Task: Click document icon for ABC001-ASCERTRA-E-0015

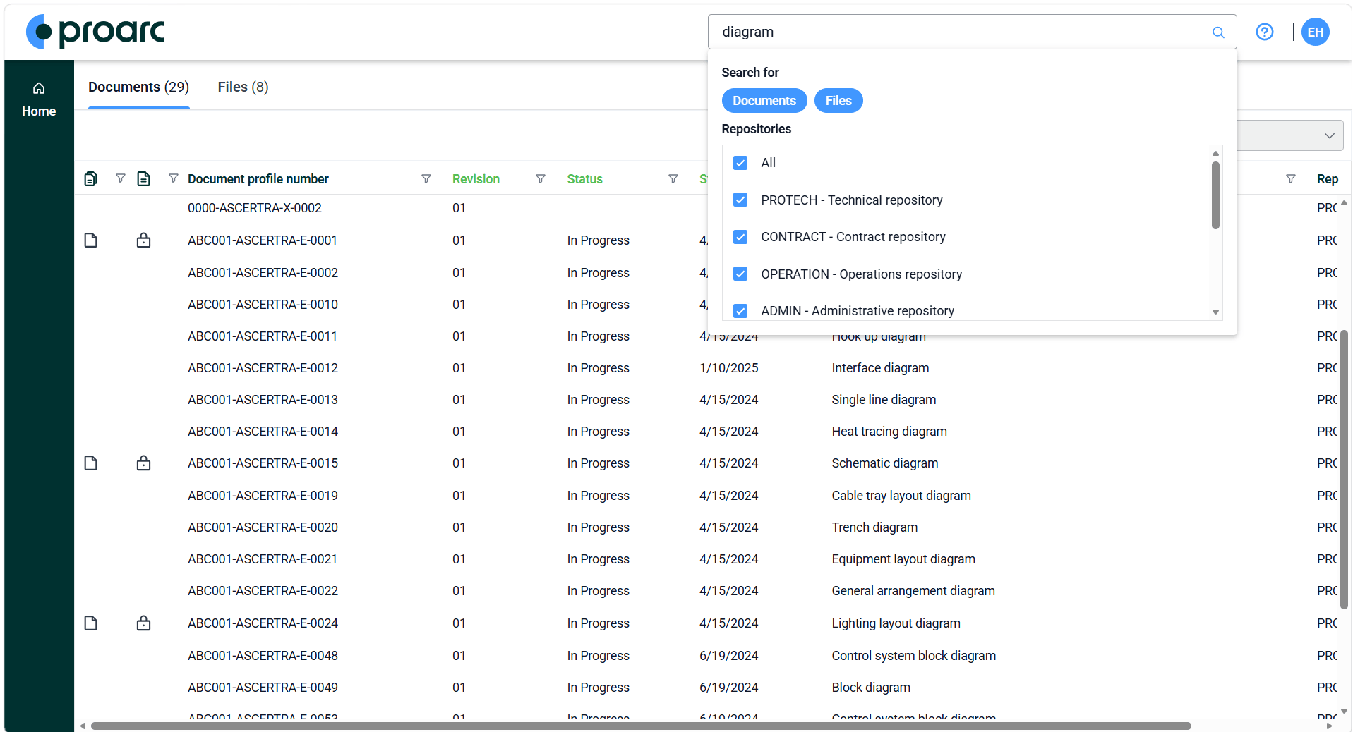Action: (x=91, y=463)
